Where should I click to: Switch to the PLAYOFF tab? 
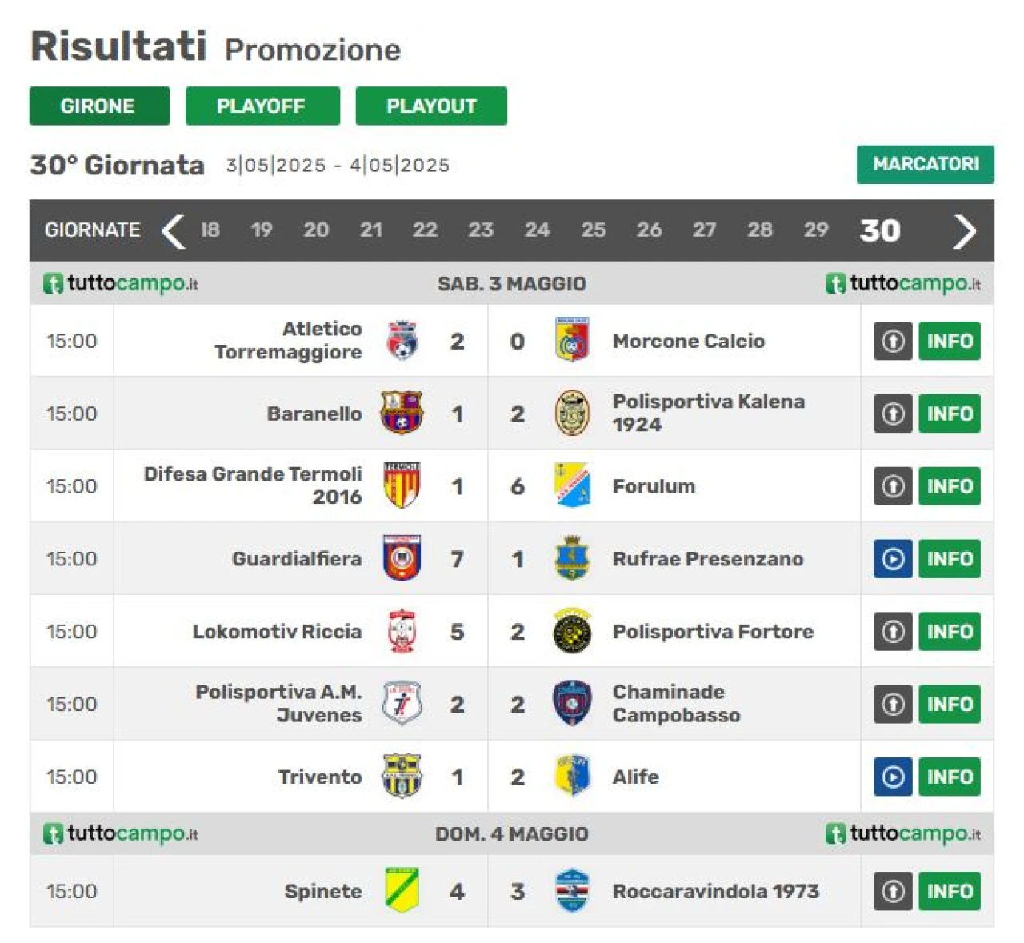point(262,106)
